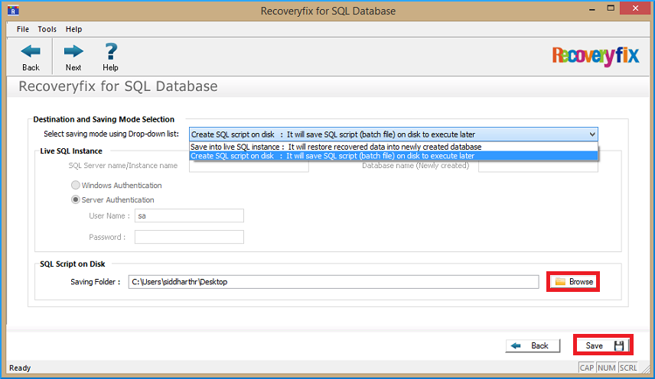Open the File menu

pos(22,29)
